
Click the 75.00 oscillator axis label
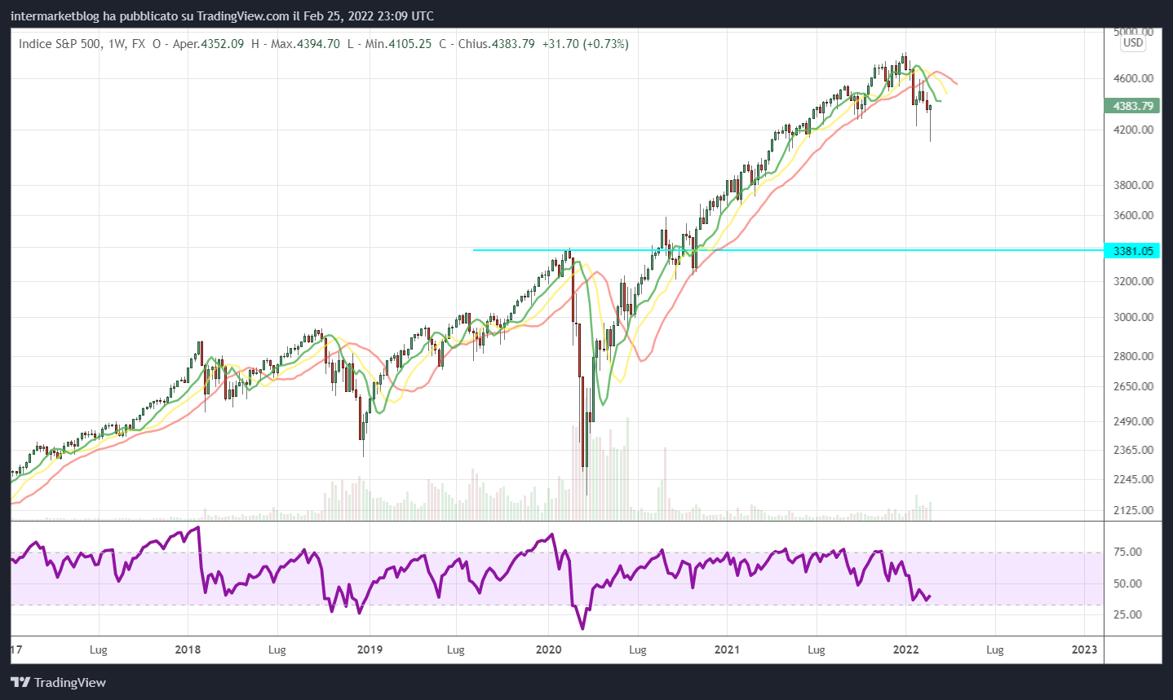[1127, 552]
